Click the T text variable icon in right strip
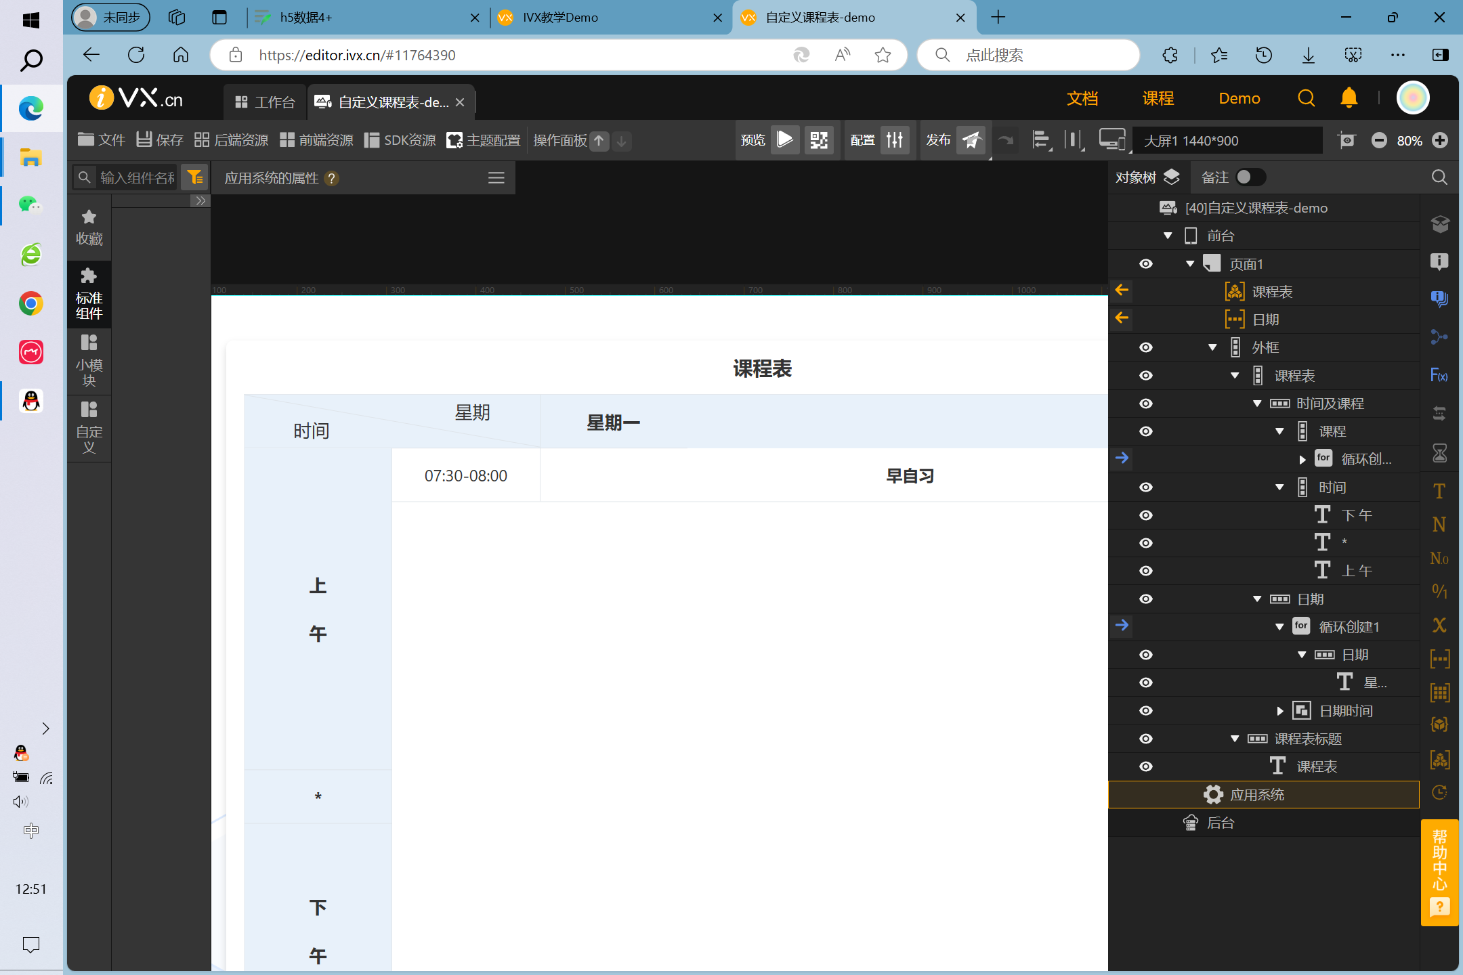 pos(1439,491)
